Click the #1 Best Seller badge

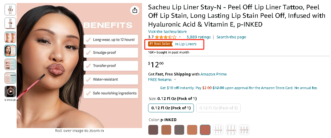[x=160, y=44]
